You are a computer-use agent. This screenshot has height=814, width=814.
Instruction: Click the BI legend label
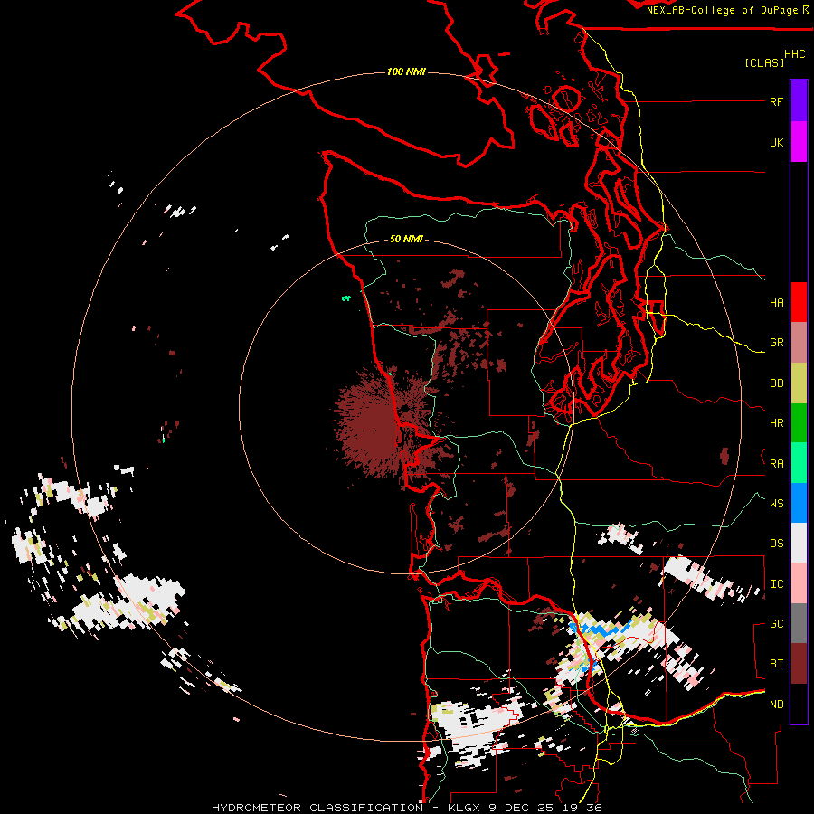(776, 664)
